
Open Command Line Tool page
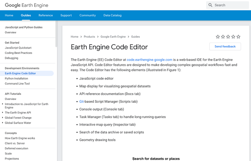point(17,84)
